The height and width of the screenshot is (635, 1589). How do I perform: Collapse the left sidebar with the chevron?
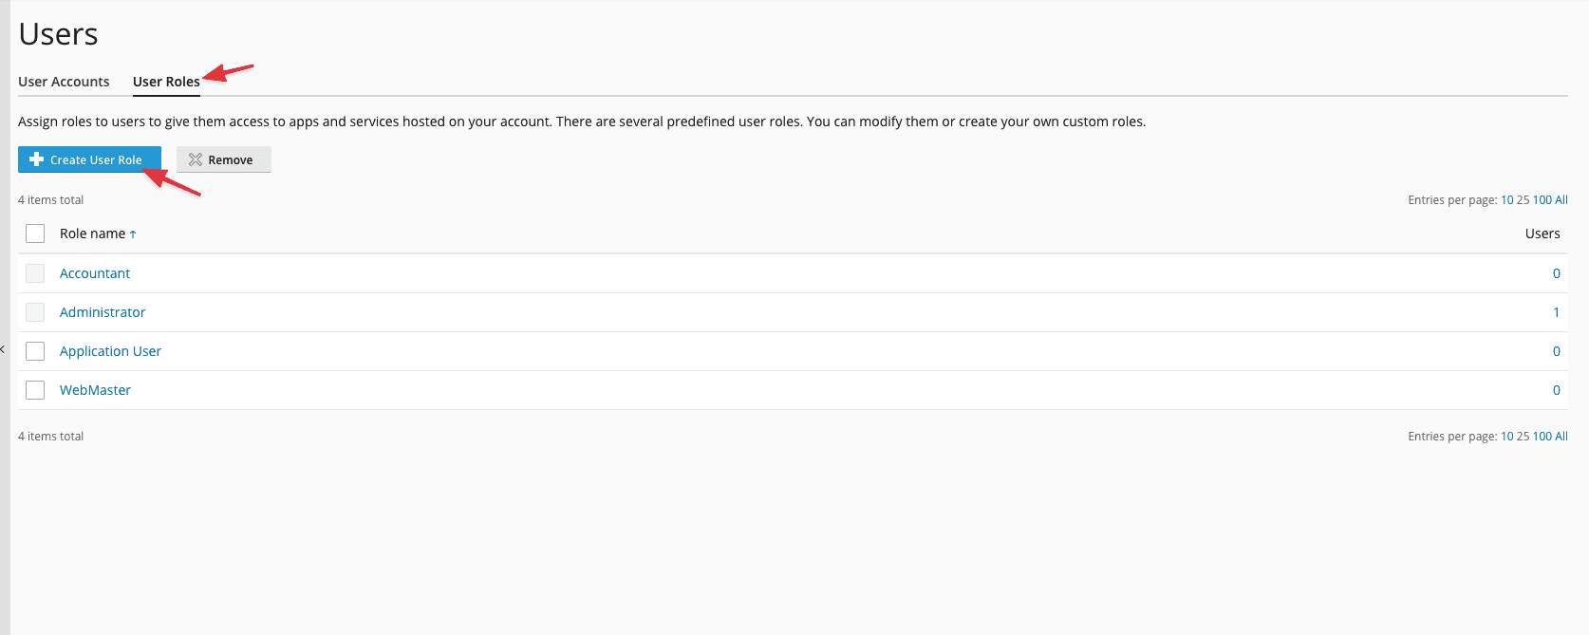tap(3, 349)
